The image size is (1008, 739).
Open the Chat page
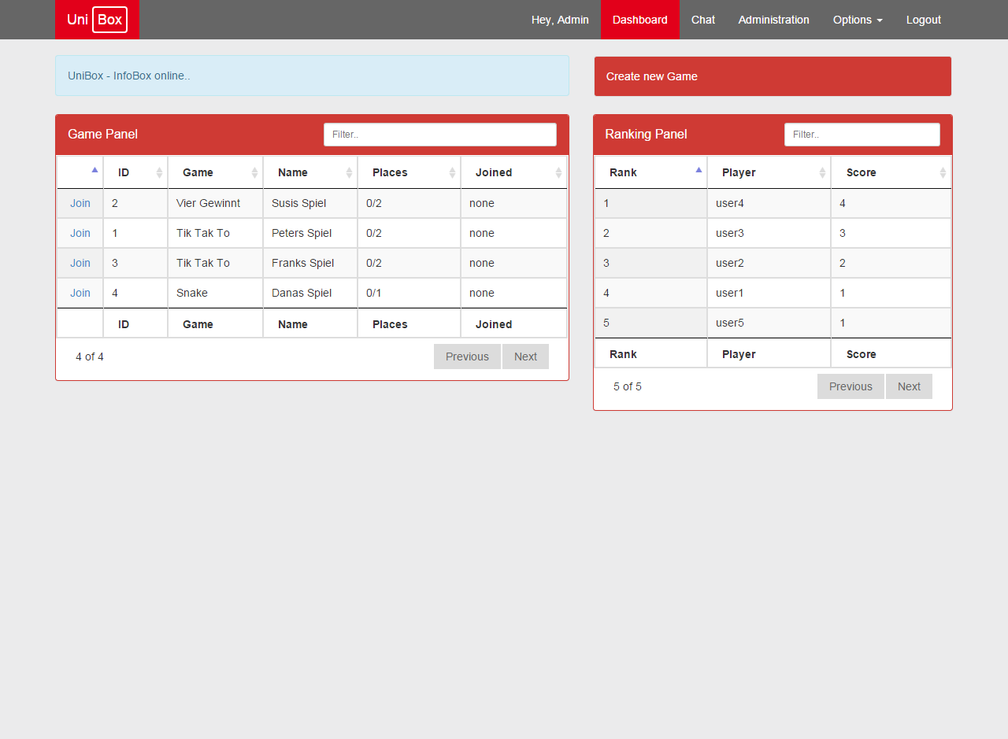click(703, 20)
